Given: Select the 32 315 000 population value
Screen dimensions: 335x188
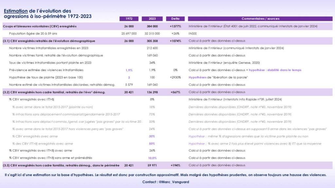Looking at the screenshot, I should pos(152,34).
